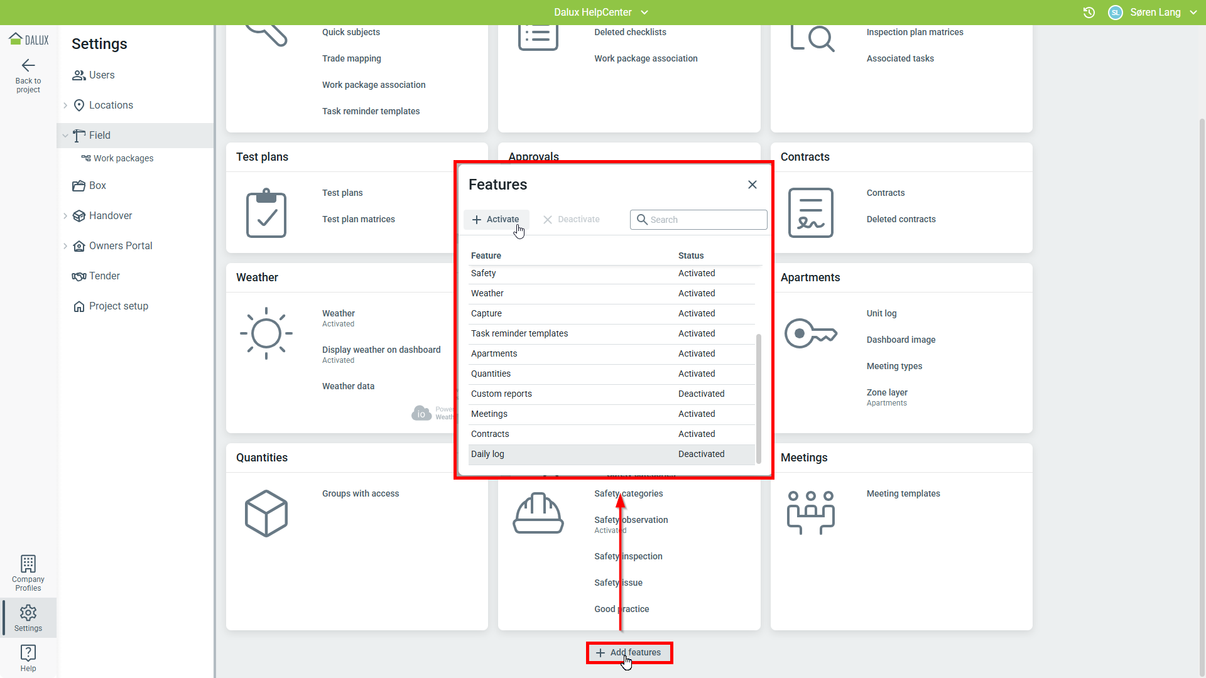Click the Add features button
Screen dimensions: 1206x678
(x=629, y=653)
